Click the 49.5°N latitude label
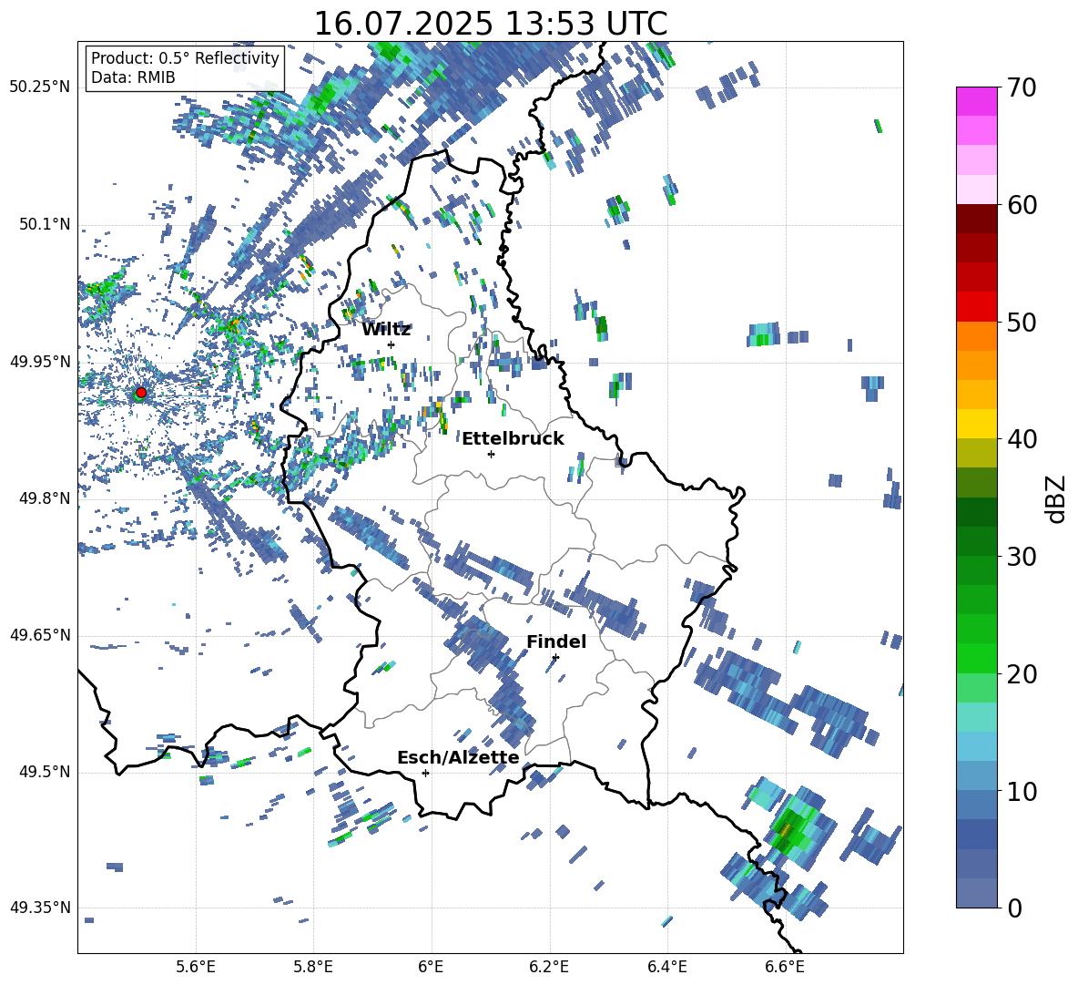 (x=45, y=772)
